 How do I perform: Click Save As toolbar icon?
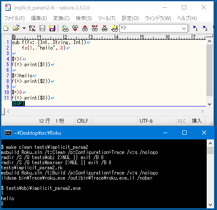click(x=52, y=28)
